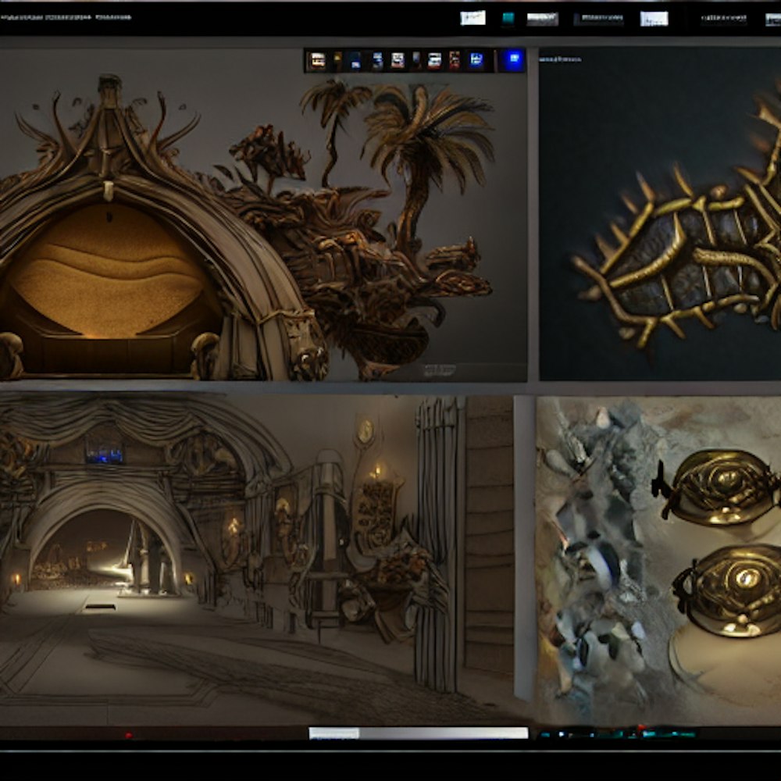Click the fifth icon in the viewport toolbar
This screenshot has width=781, height=781.
(398, 61)
